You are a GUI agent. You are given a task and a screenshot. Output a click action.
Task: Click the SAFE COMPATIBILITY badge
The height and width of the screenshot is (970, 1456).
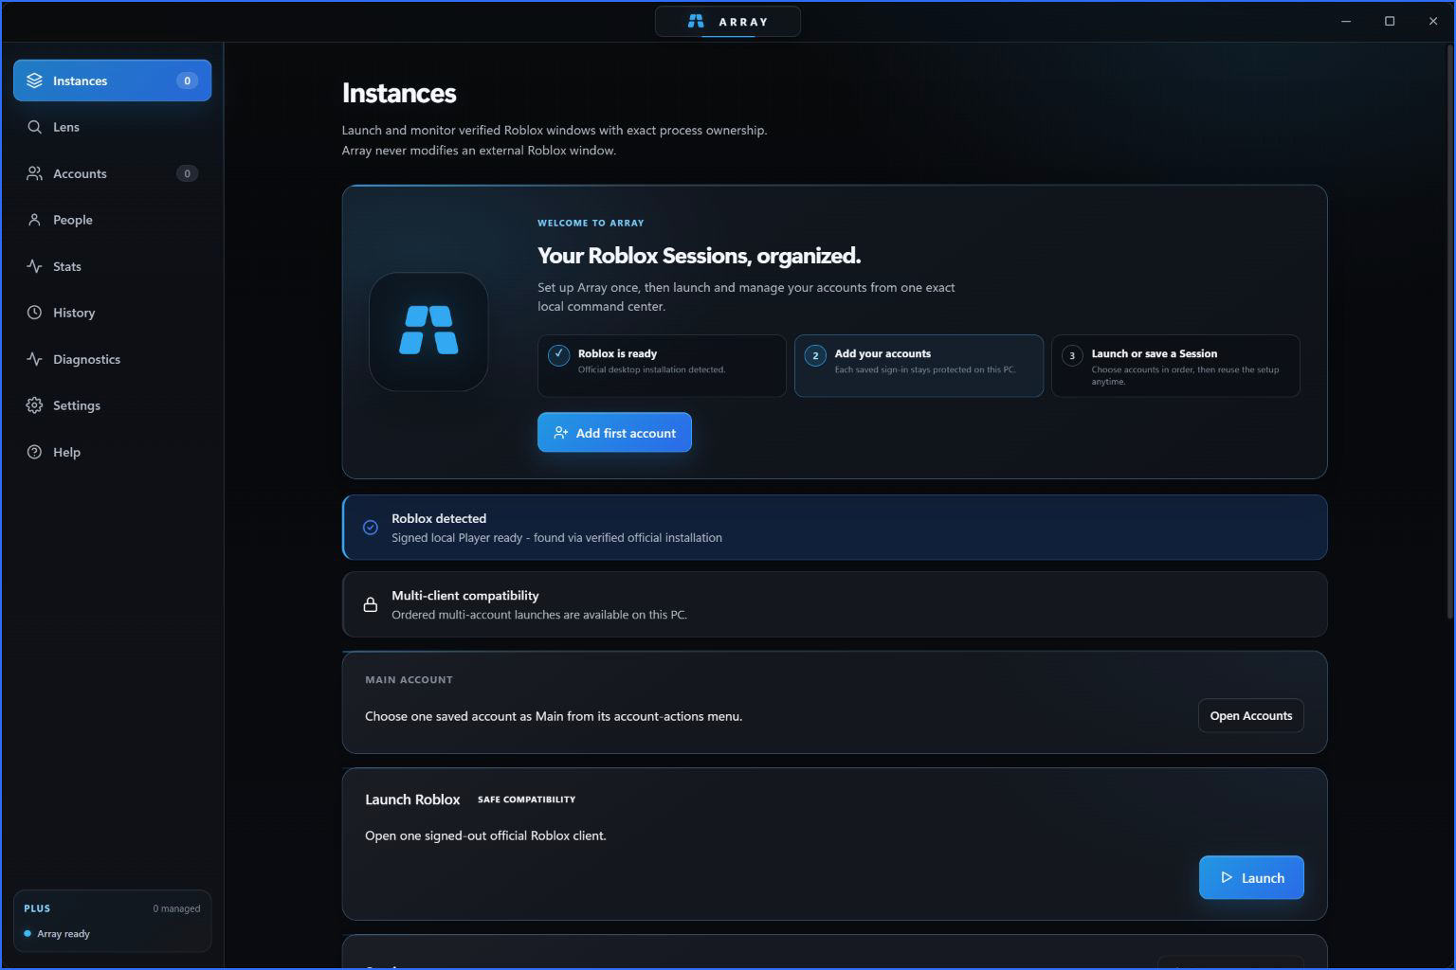[x=526, y=799]
